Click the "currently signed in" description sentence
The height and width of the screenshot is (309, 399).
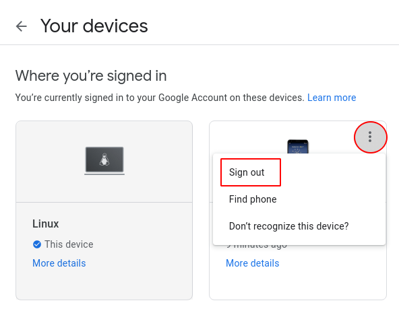pos(160,98)
